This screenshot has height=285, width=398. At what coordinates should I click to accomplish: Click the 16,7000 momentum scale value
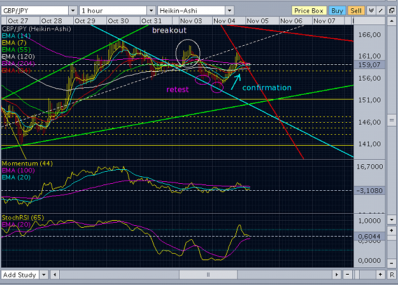click(369, 167)
